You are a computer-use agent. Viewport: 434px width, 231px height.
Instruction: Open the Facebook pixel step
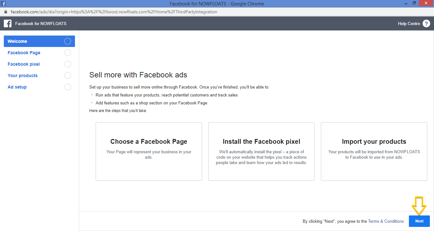point(39,64)
